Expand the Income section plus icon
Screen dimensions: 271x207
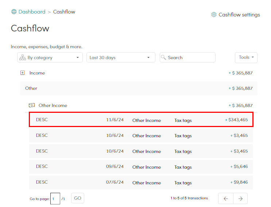[x=23, y=73]
